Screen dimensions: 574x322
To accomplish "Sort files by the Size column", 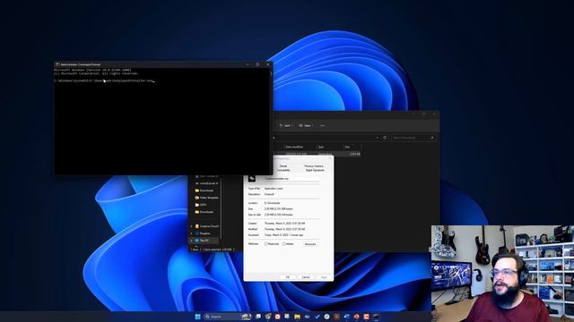I will 347,147.
